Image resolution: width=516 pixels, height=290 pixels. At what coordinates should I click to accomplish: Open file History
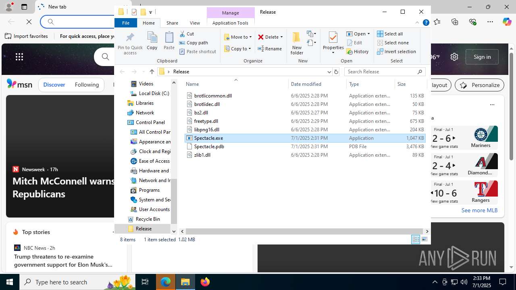point(358,52)
